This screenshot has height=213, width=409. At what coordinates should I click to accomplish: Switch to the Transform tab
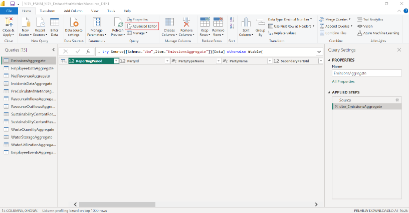coord(47,11)
